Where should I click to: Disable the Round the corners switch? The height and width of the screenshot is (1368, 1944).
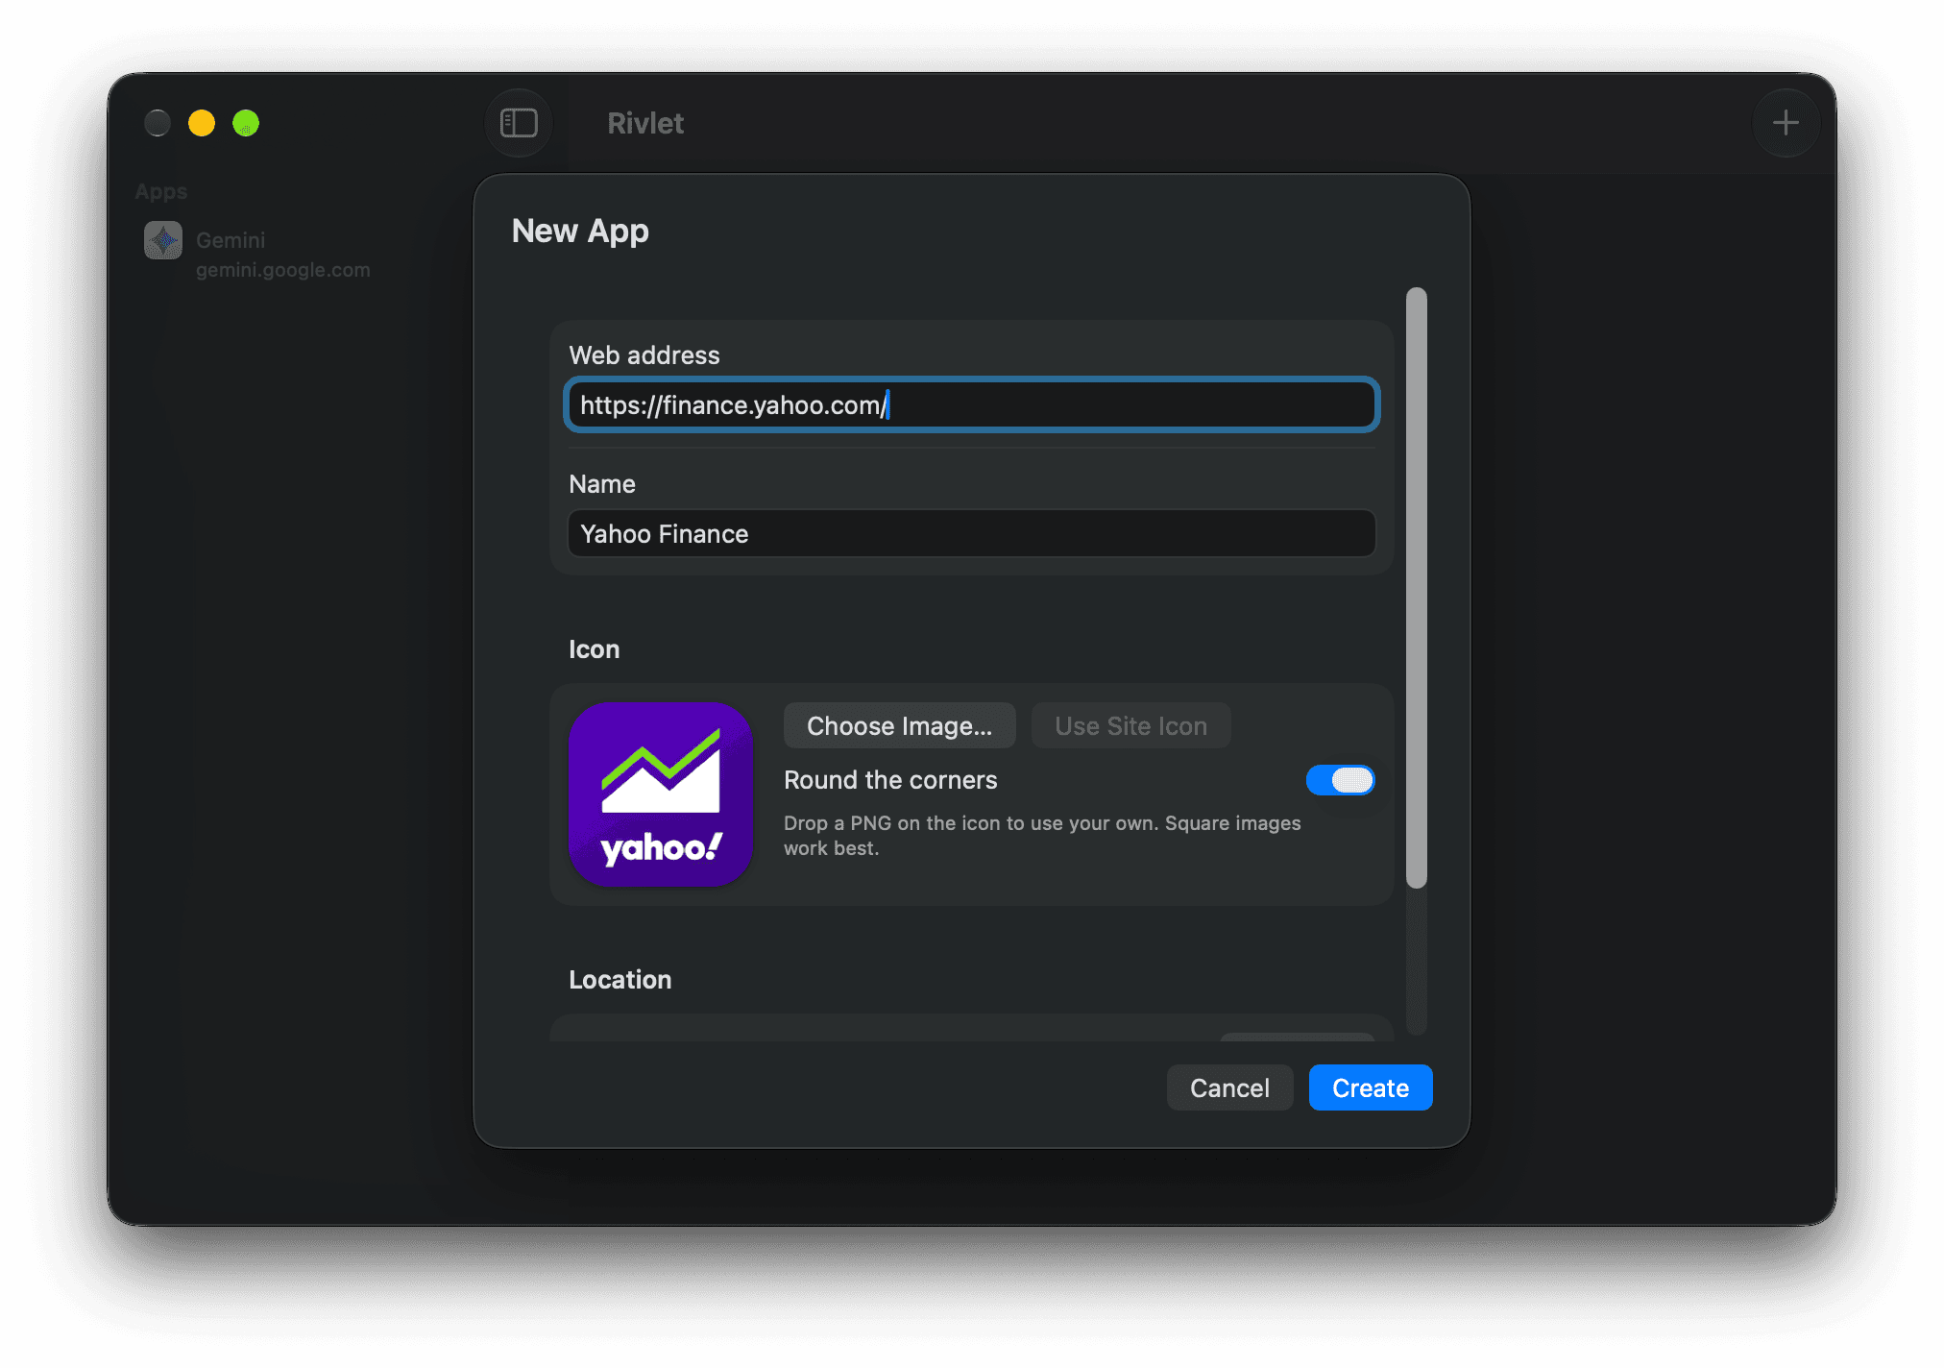[x=1340, y=780]
